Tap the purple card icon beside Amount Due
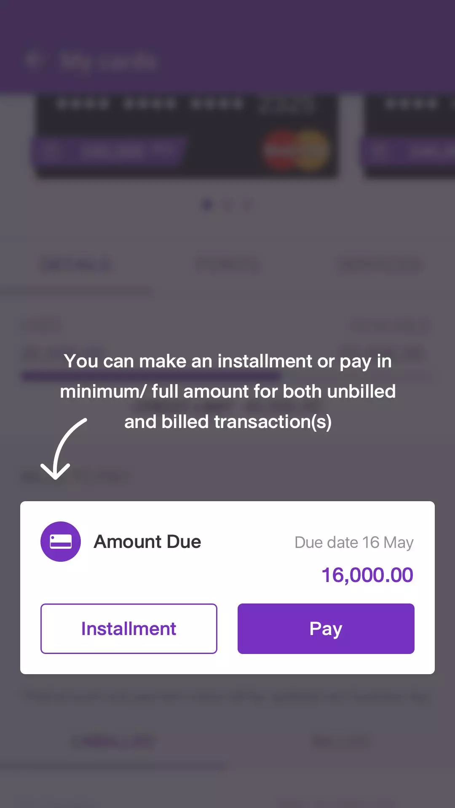This screenshot has width=455, height=808. tap(61, 542)
